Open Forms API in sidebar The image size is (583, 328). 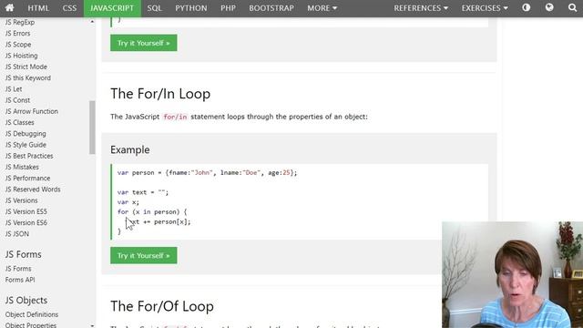coord(20,280)
